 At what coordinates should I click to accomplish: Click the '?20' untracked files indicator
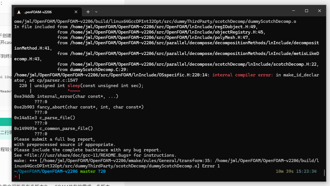(102, 171)
